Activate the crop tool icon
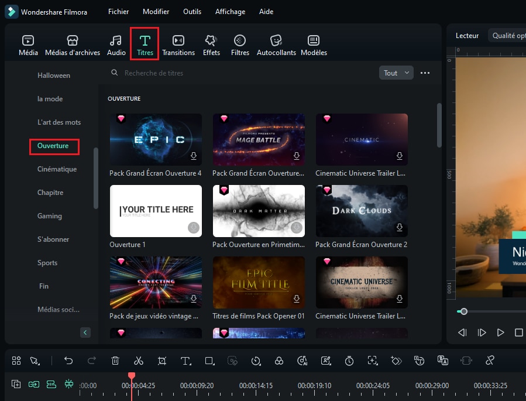This screenshot has height=401, width=526. (x=162, y=361)
